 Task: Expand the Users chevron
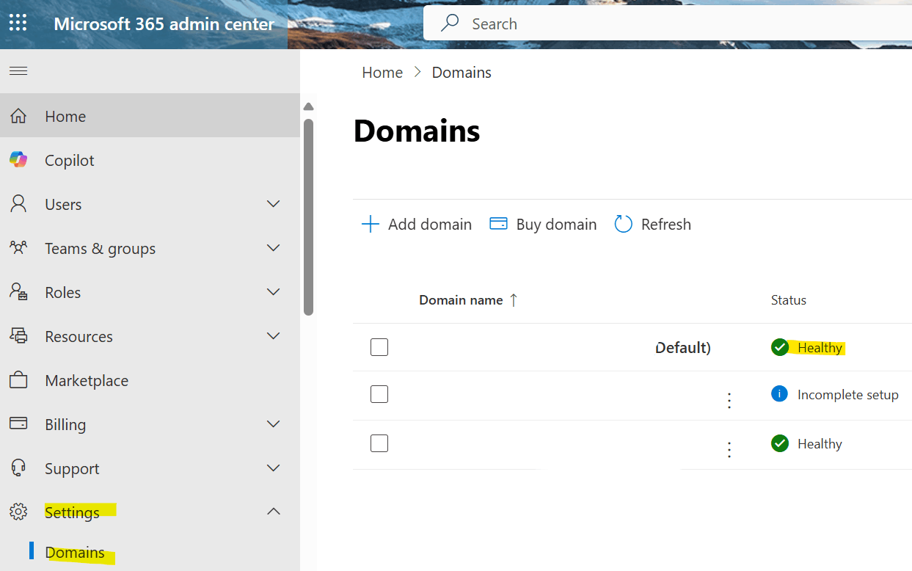pyautogui.click(x=274, y=203)
